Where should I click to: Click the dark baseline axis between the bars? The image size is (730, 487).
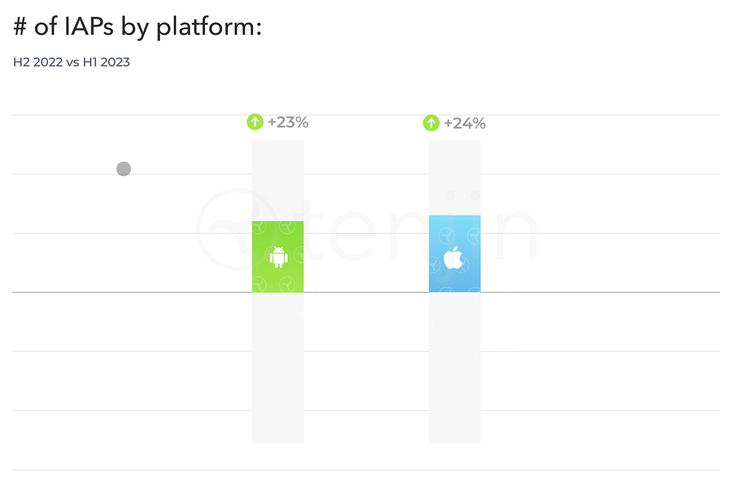pos(366,292)
